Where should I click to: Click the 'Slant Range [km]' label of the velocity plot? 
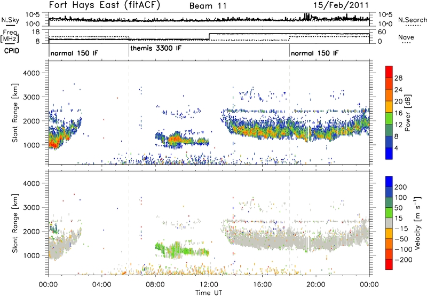15,223
